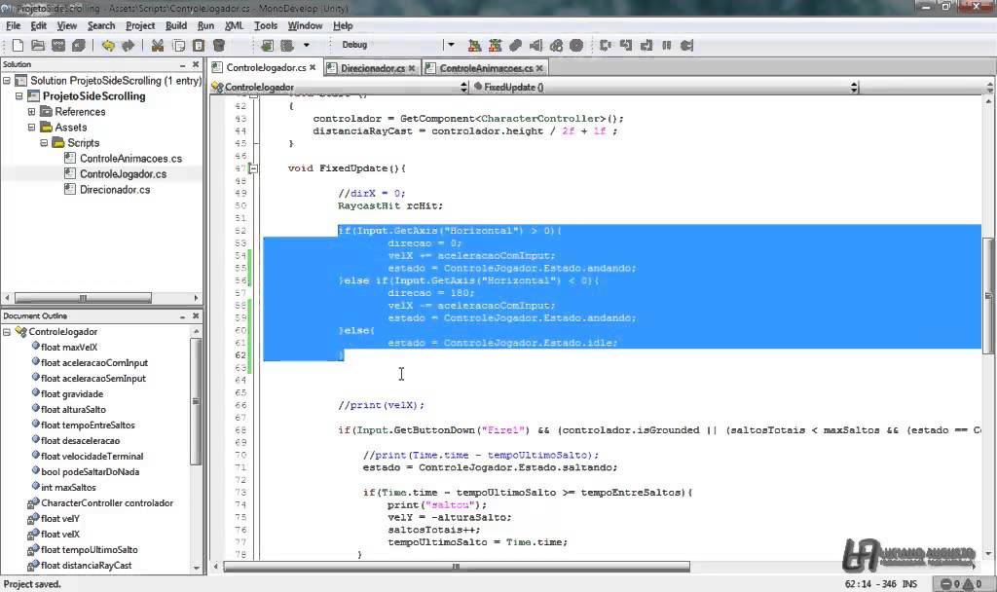The image size is (997, 592).
Task: Open the Tools menu
Action: click(x=266, y=25)
